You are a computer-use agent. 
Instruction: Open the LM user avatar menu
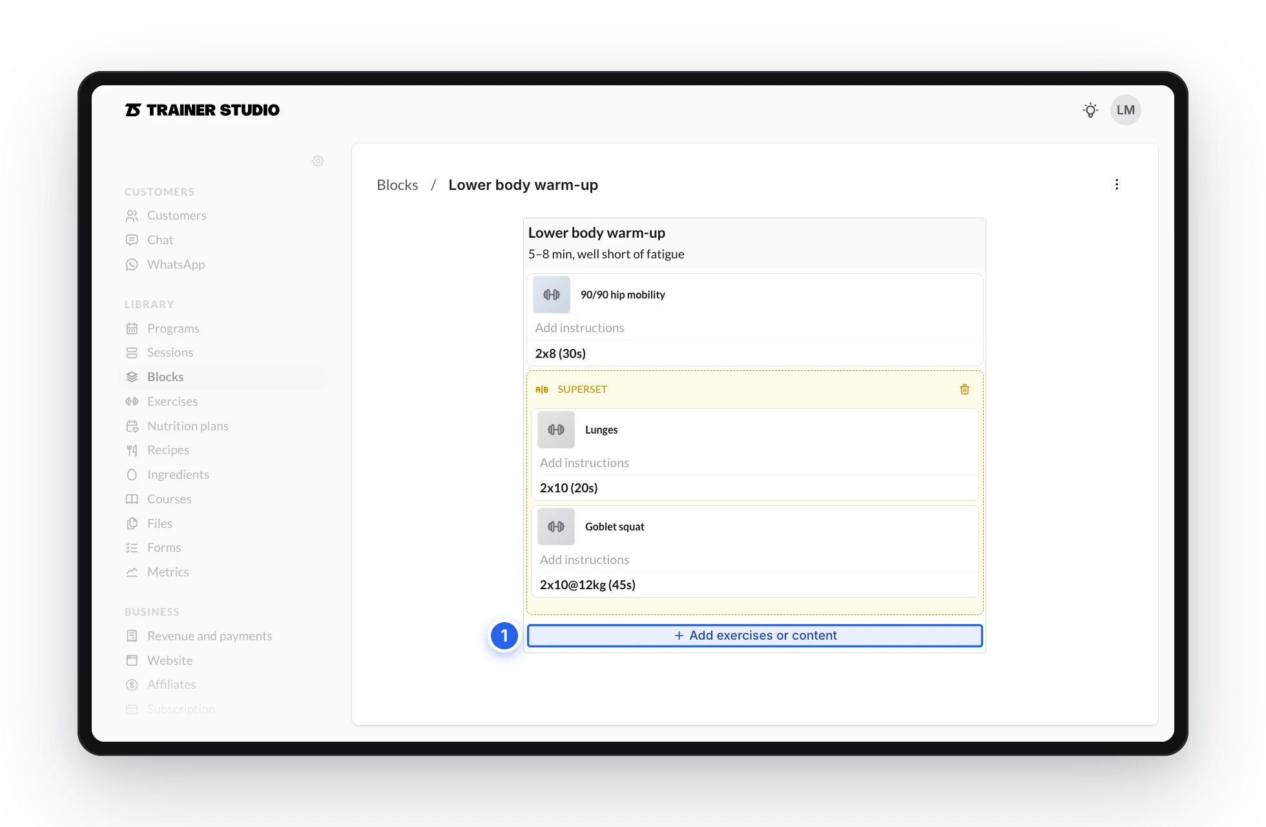pyautogui.click(x=1125, y=110)
